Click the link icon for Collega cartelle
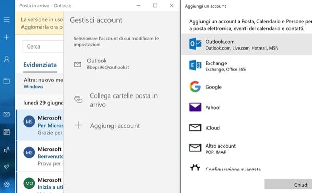This screenshot has height=193, width=312. tap(78, 100)
